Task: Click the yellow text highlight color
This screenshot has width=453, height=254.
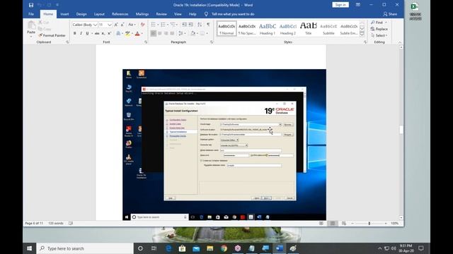Action: point(127,33)
